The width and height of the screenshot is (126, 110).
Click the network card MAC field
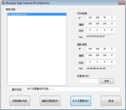(x=101, y=36)
